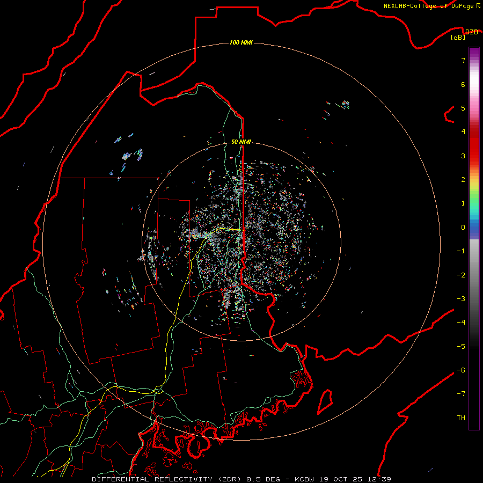Click the -5 tick label on the scale
This screenshot has width=483, height=483.
coord(461,347)
